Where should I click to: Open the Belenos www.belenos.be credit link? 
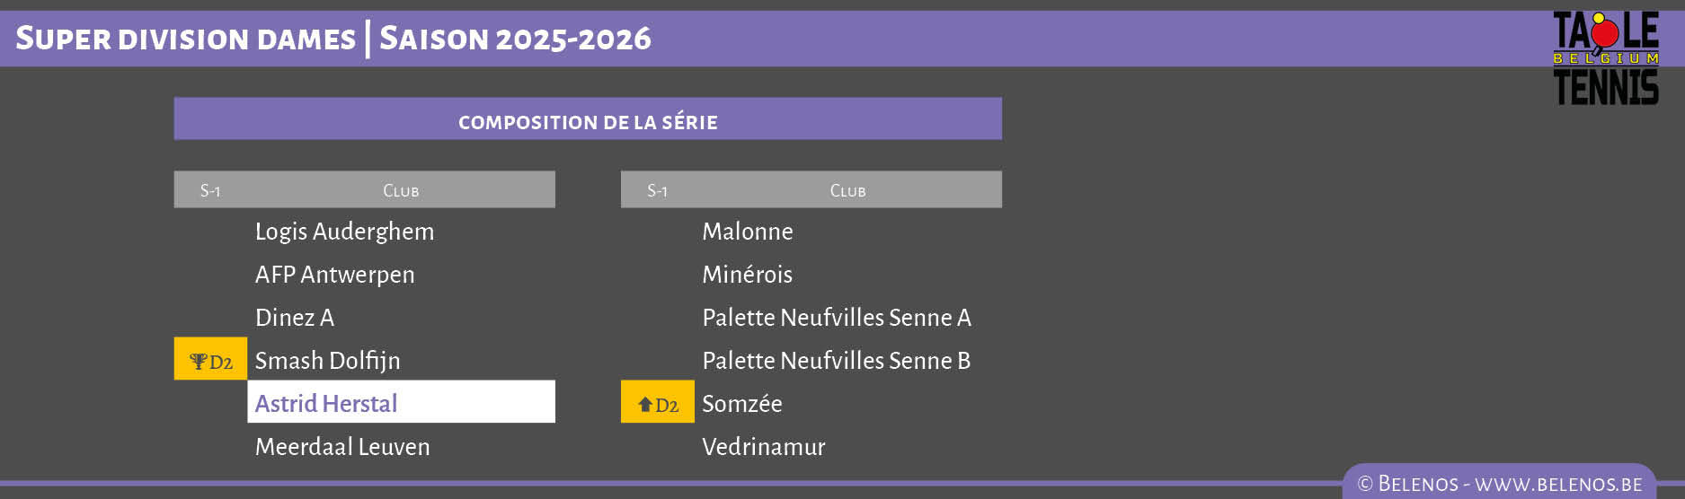1499,484
